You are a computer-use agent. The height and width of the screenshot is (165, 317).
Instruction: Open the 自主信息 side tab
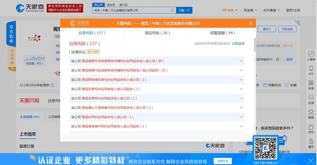(x=12, y=59)
